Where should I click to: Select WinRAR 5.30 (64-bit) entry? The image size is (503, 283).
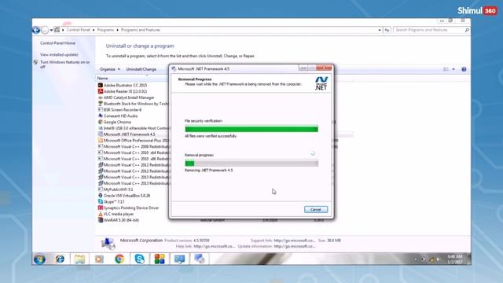click(x=121, y=220)
